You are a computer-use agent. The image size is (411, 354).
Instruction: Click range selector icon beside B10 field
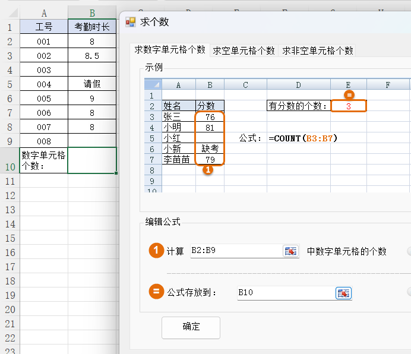[344, 293]
